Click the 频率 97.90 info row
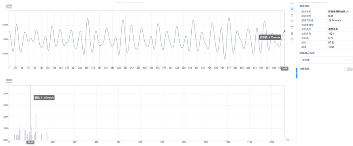The height and width of the screenshot is (146, 353). (x=326, y=42)
